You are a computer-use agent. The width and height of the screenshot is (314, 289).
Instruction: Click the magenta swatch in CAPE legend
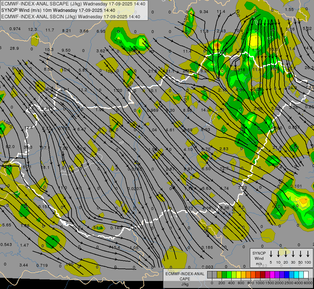click(272, 275)
